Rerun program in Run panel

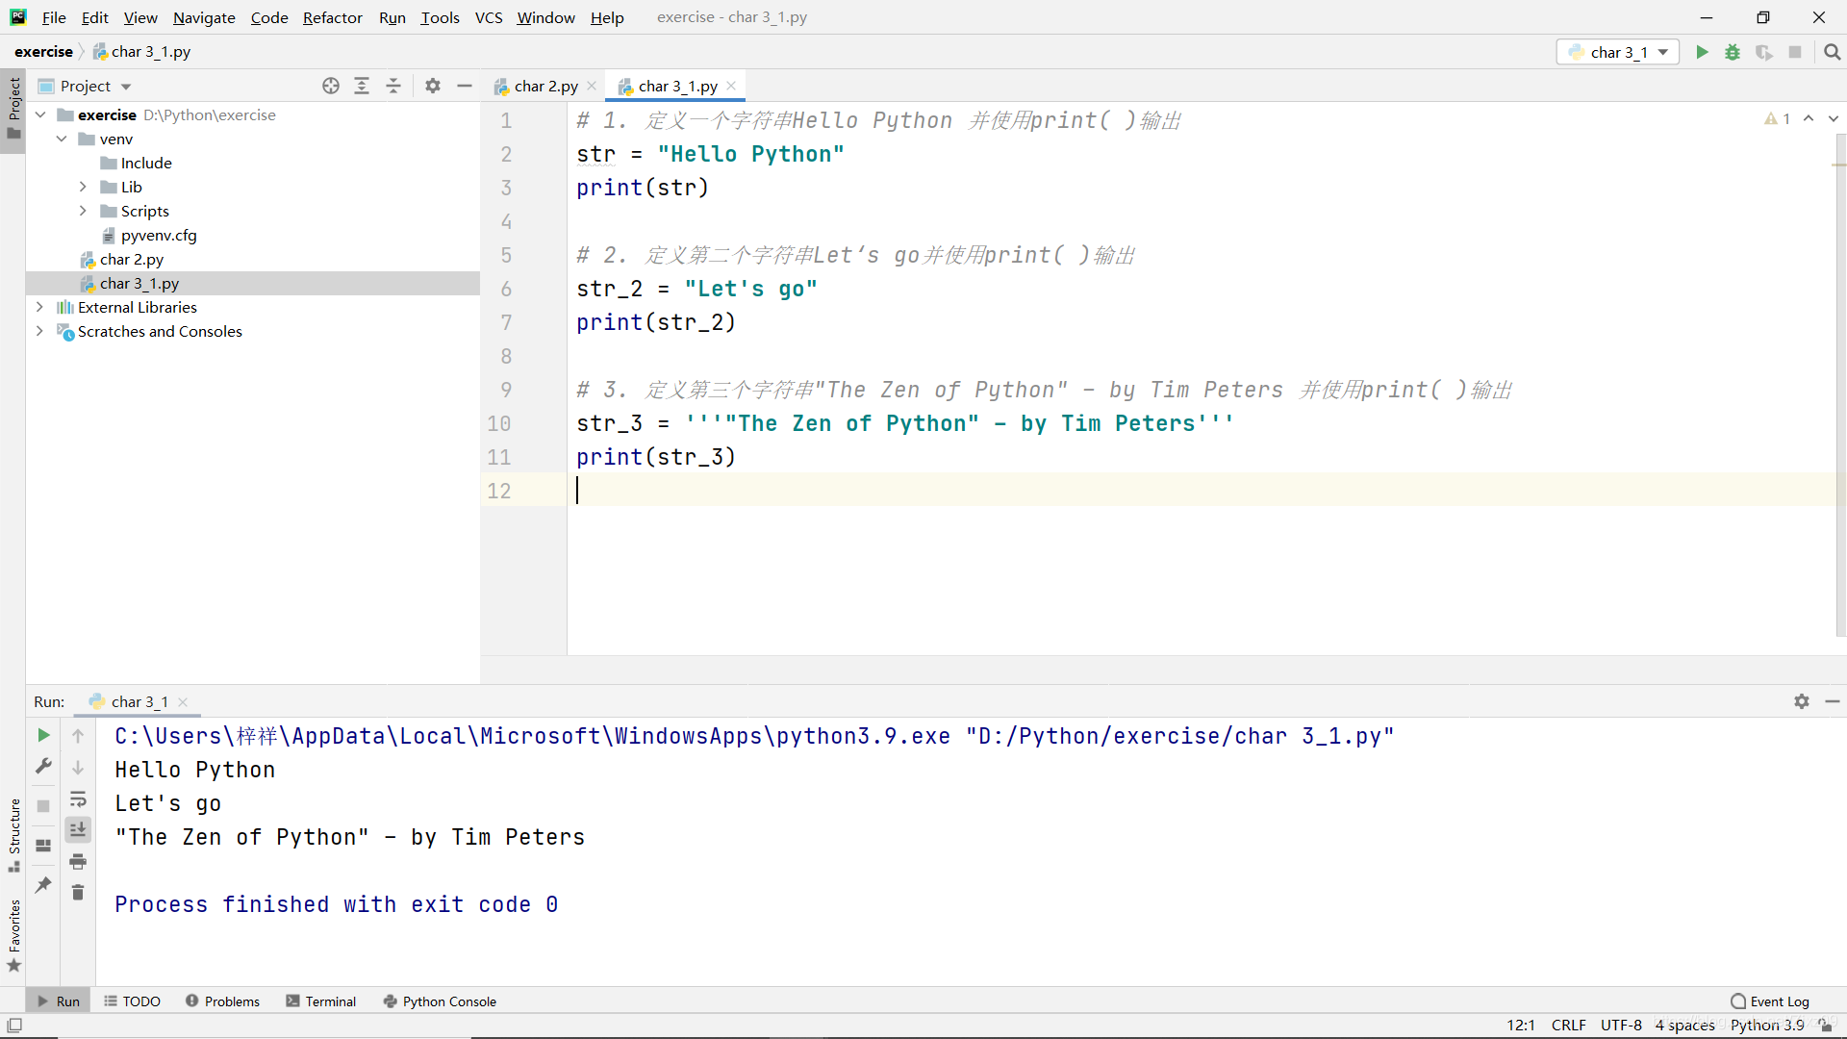pyautogui.click(x=43, y=735)
